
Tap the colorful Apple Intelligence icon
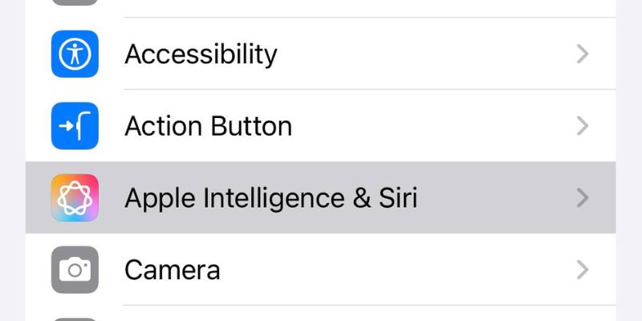click(x=75, y=197)
